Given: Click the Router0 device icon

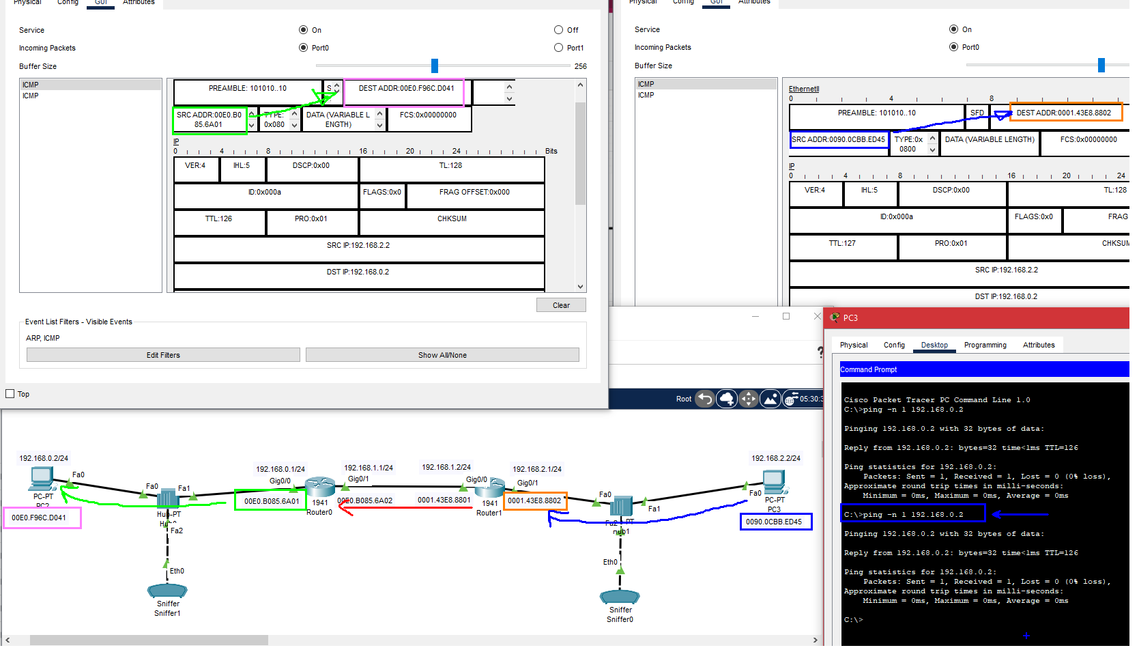Looking at the screenshot, I should pos(319,487).
